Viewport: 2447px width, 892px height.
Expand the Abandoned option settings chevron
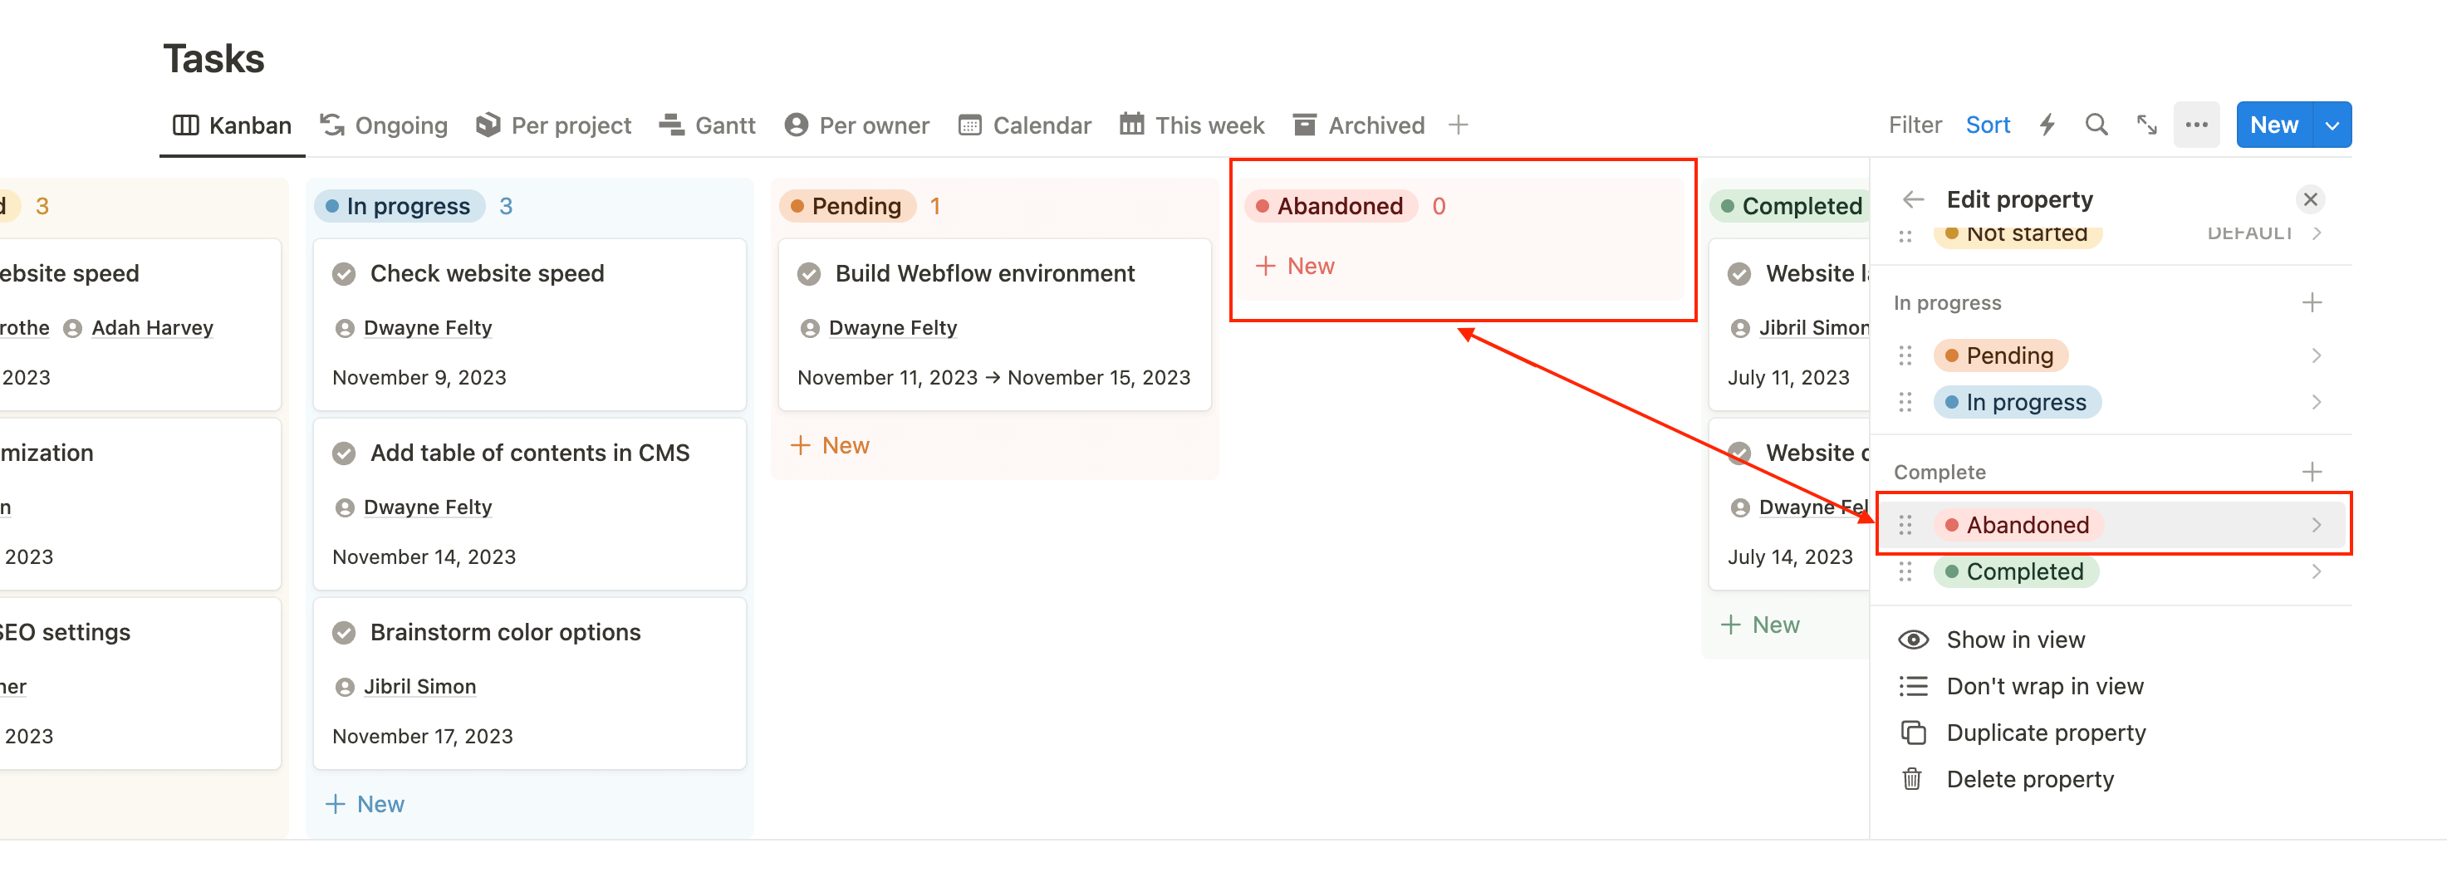(2316, 523)
